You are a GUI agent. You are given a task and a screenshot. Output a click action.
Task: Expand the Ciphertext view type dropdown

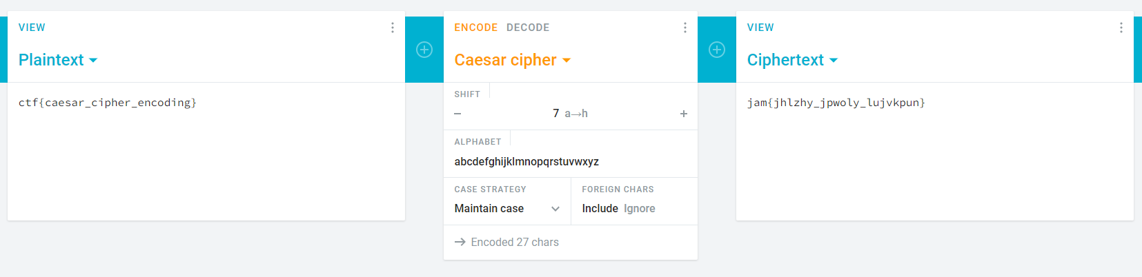[x=792, y=61]
